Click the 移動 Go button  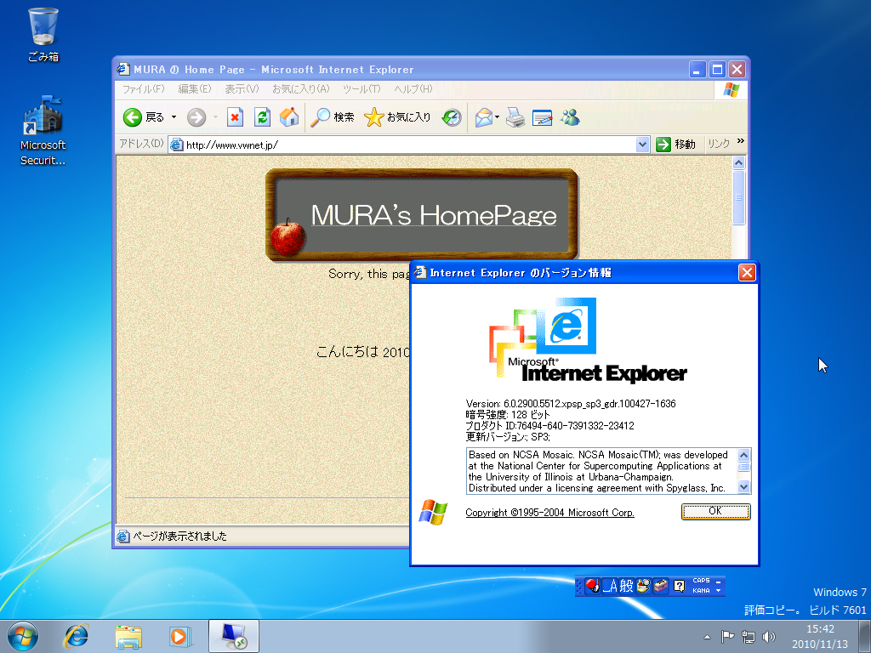tap(675, 145)
